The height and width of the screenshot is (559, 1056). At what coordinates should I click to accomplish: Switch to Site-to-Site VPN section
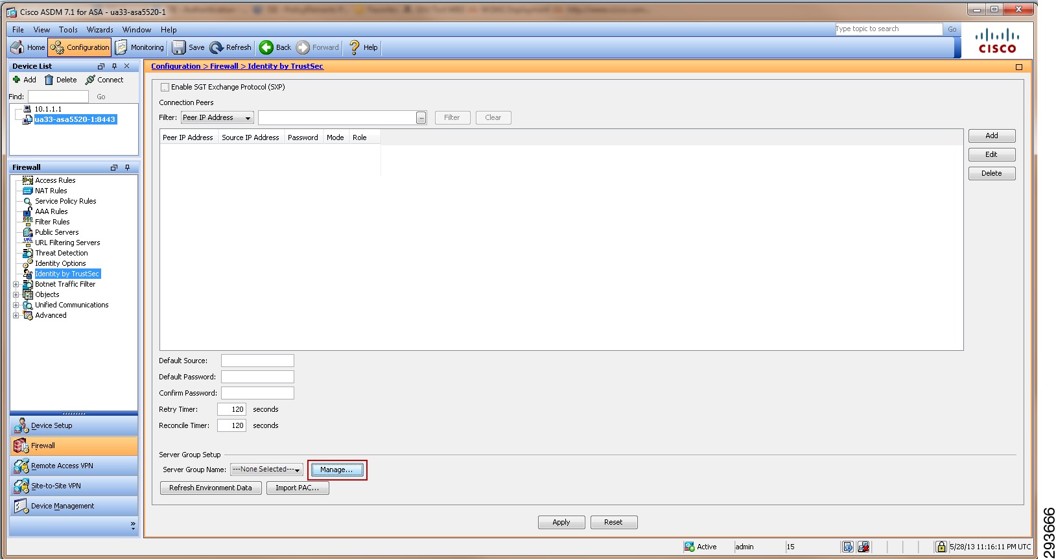74,486
